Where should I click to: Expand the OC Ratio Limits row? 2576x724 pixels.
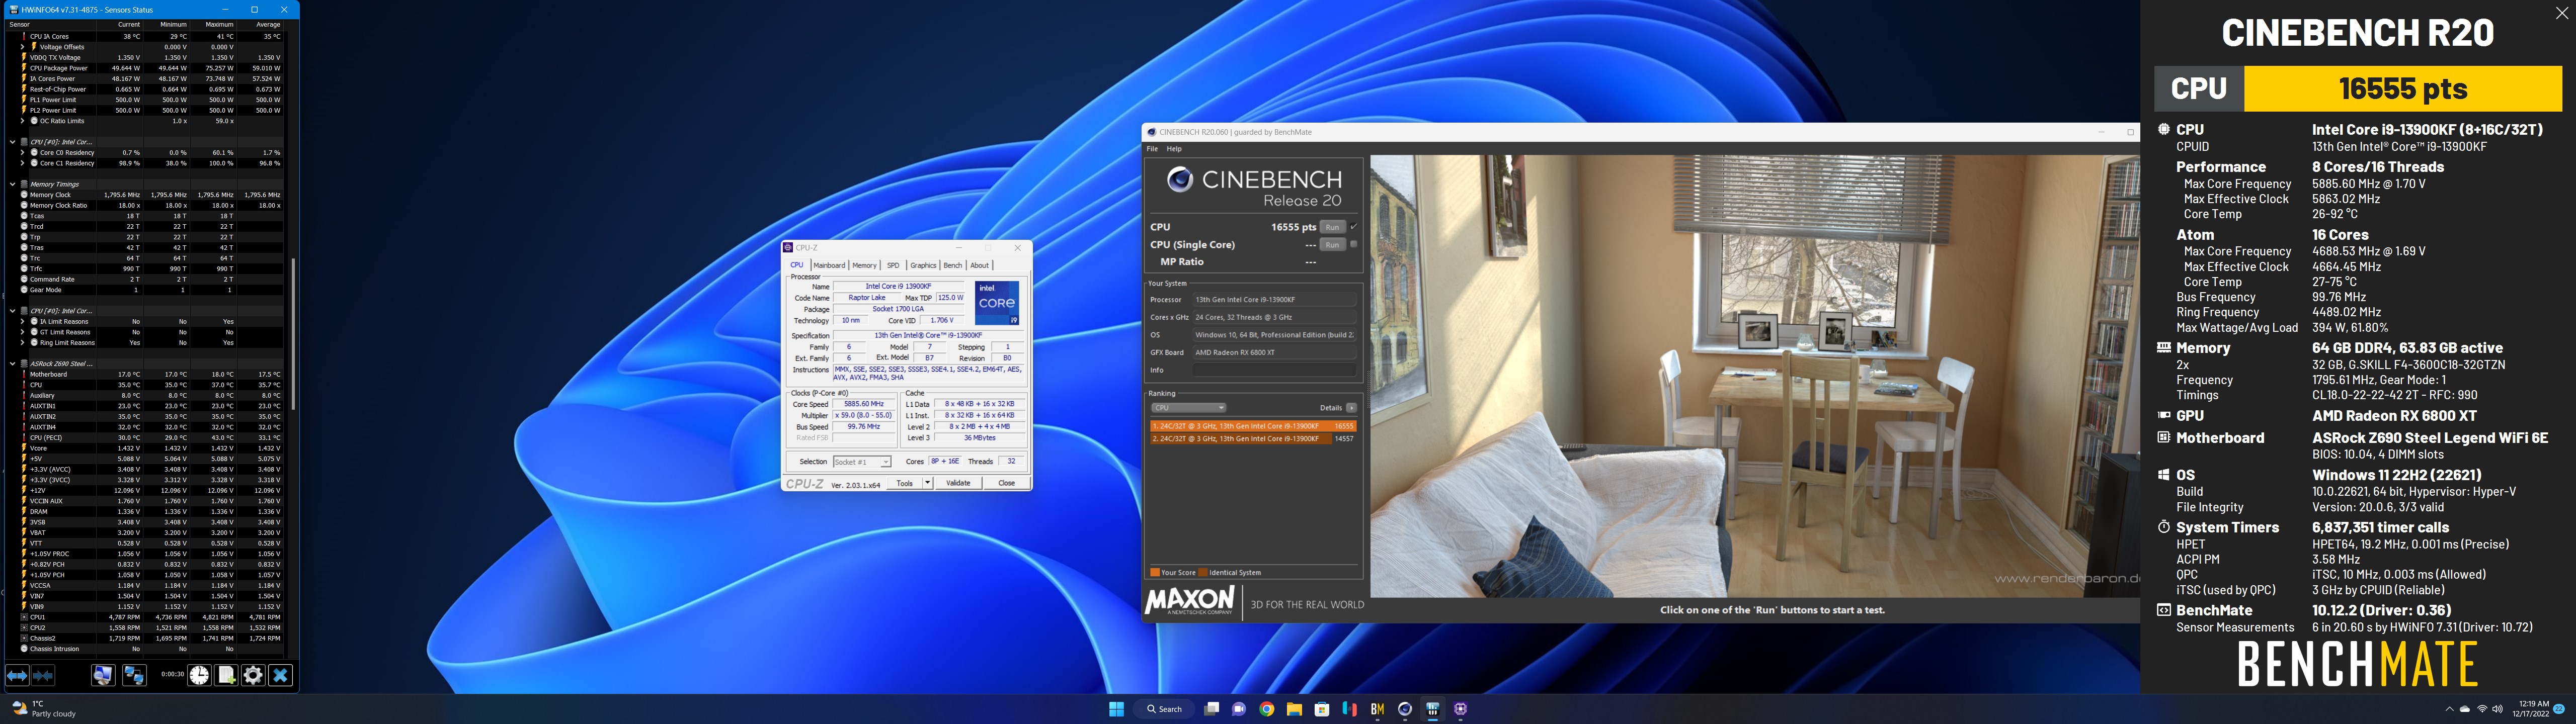tap(23, 121)
